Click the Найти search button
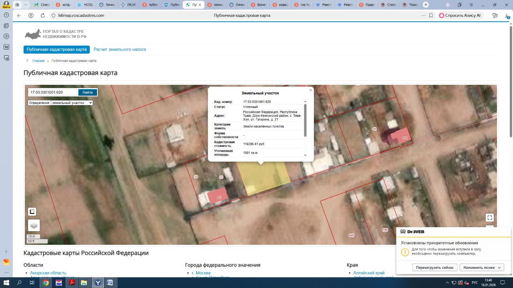Screen dimensions: 513x288 [x=88, y=92]
